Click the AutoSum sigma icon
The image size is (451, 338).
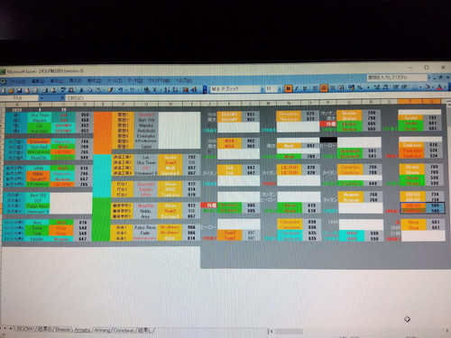pos(155,90)
